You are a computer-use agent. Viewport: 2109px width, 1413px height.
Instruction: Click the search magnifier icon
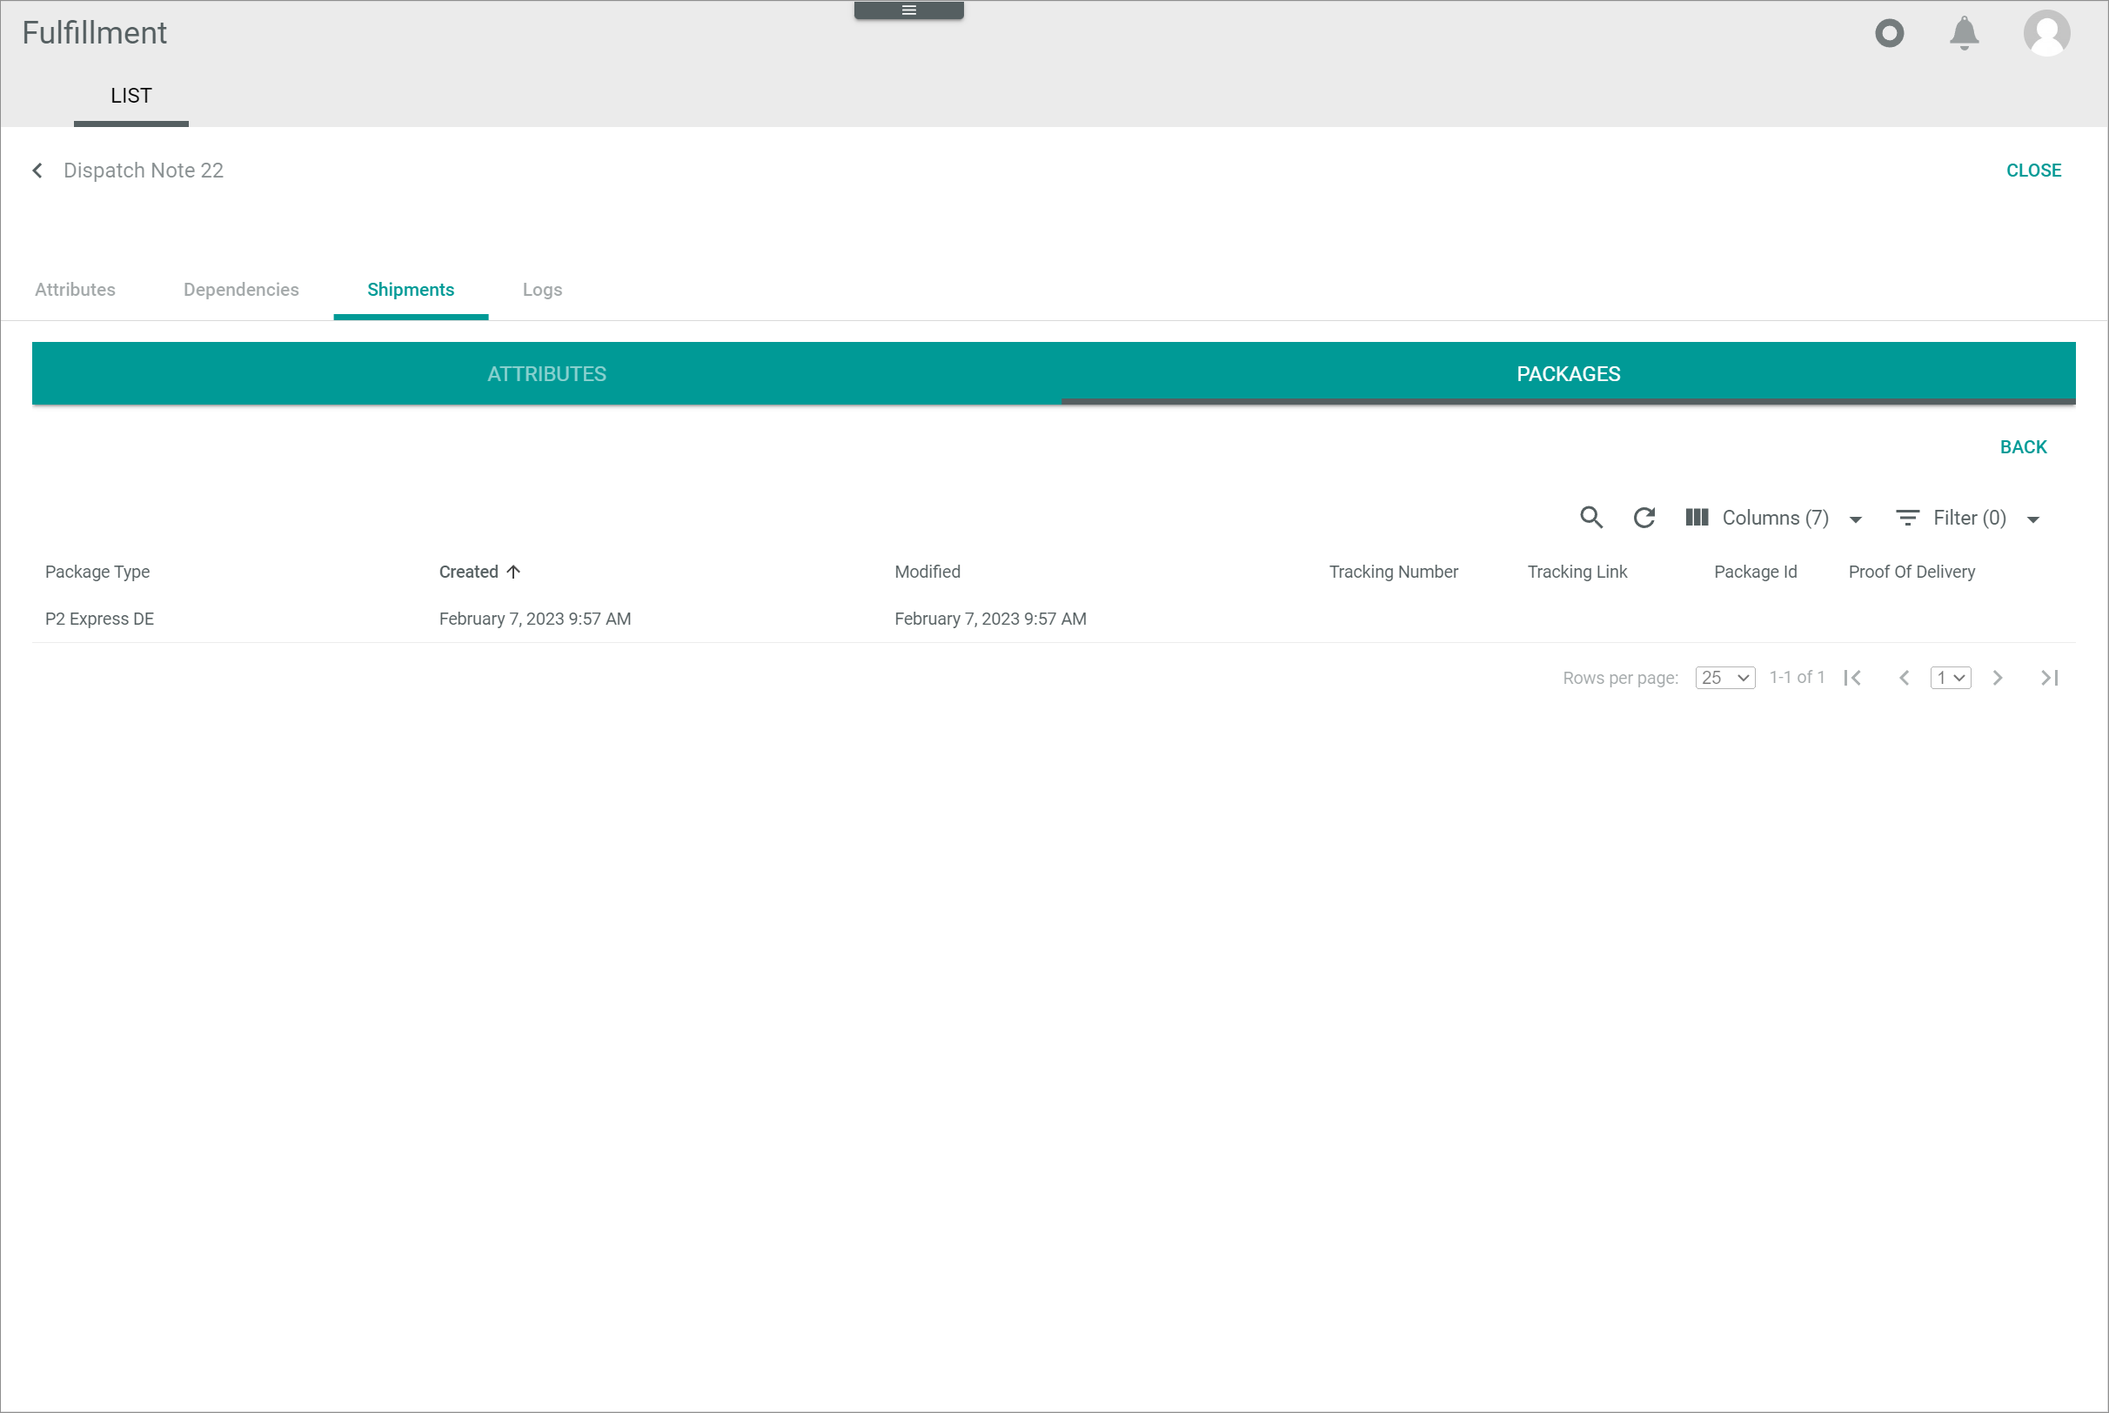(x=1591, y=517)
